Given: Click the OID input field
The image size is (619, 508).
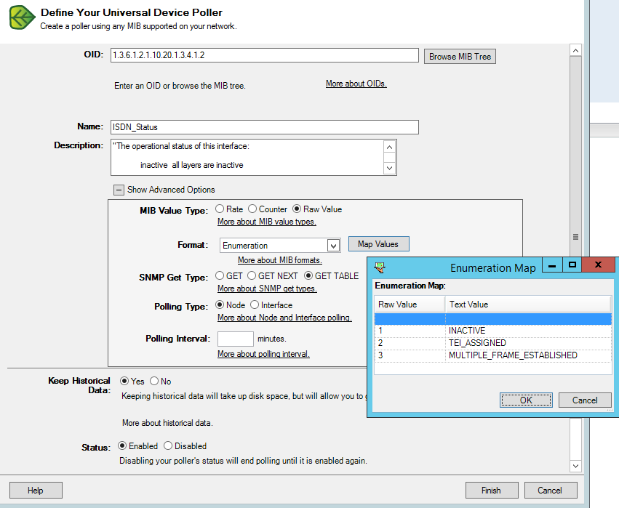Looking at the screenshot, I should click(265, 55).
